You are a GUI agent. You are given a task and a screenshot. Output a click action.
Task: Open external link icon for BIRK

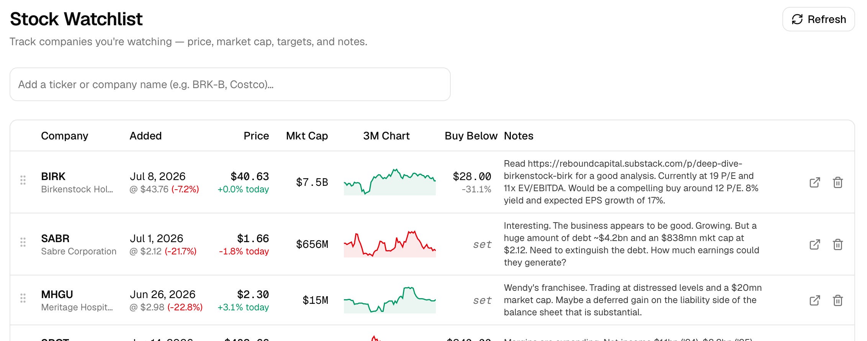point(815,182)
